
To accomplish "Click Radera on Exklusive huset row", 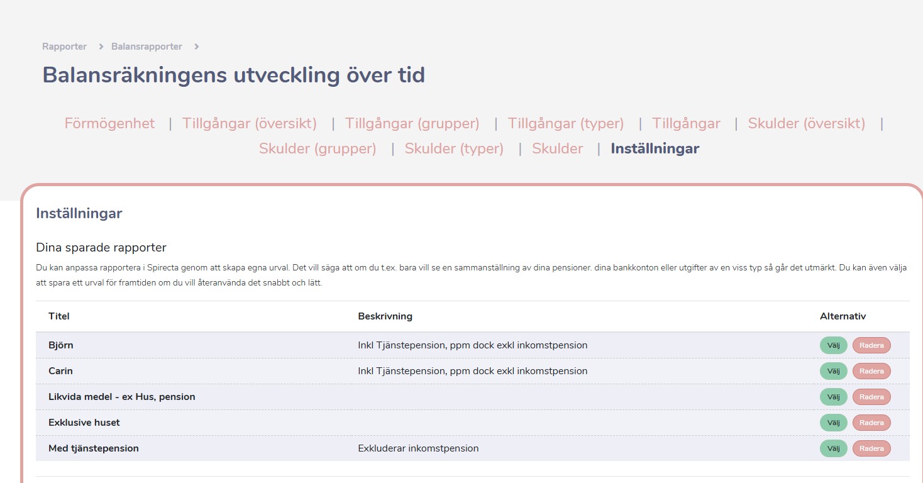I will click(x=871, y=423).
